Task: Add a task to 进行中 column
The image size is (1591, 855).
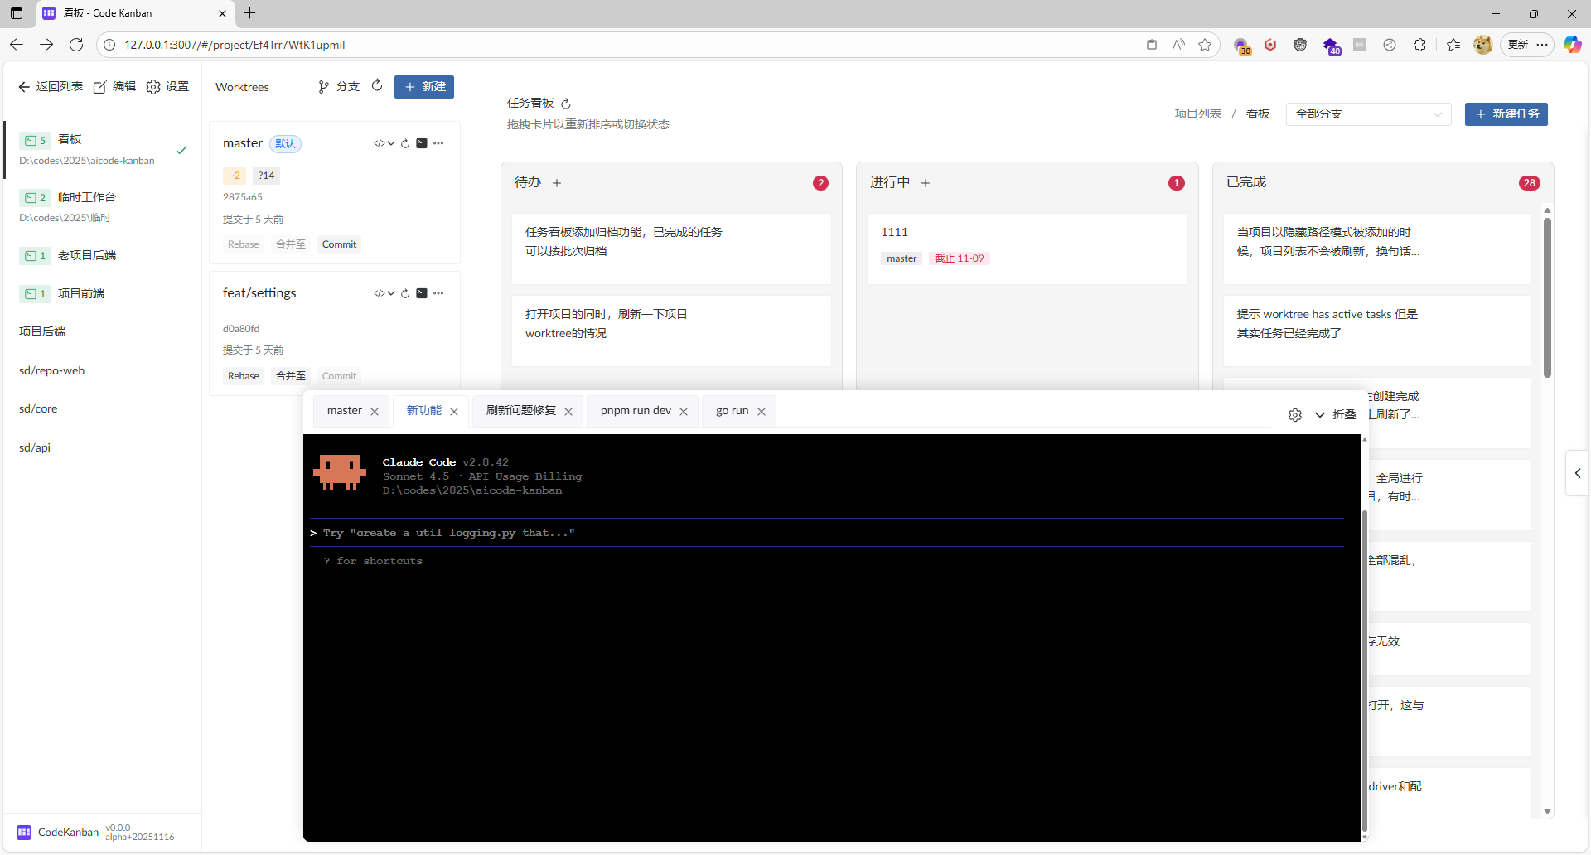Action: 926,183
